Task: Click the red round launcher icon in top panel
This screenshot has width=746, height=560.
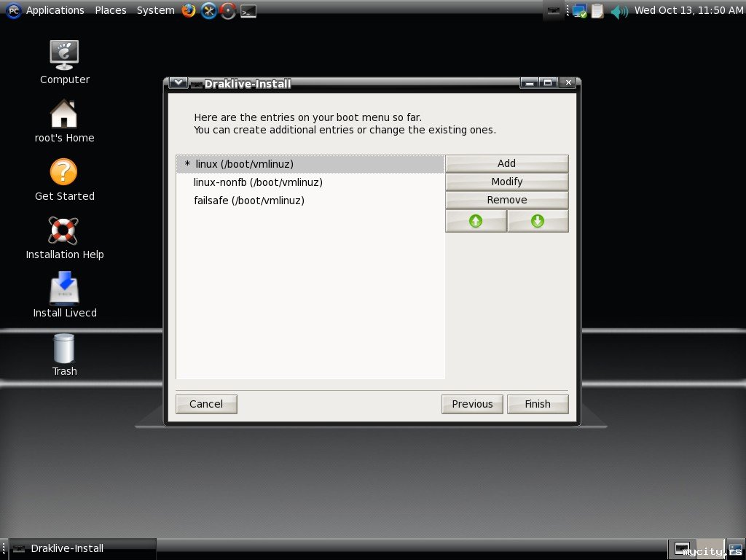Action: 228,10
